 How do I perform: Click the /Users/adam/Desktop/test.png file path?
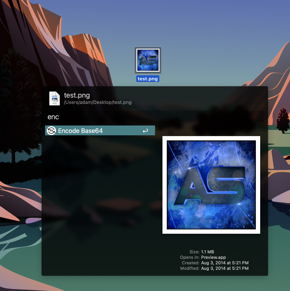[x=97, y=102]
